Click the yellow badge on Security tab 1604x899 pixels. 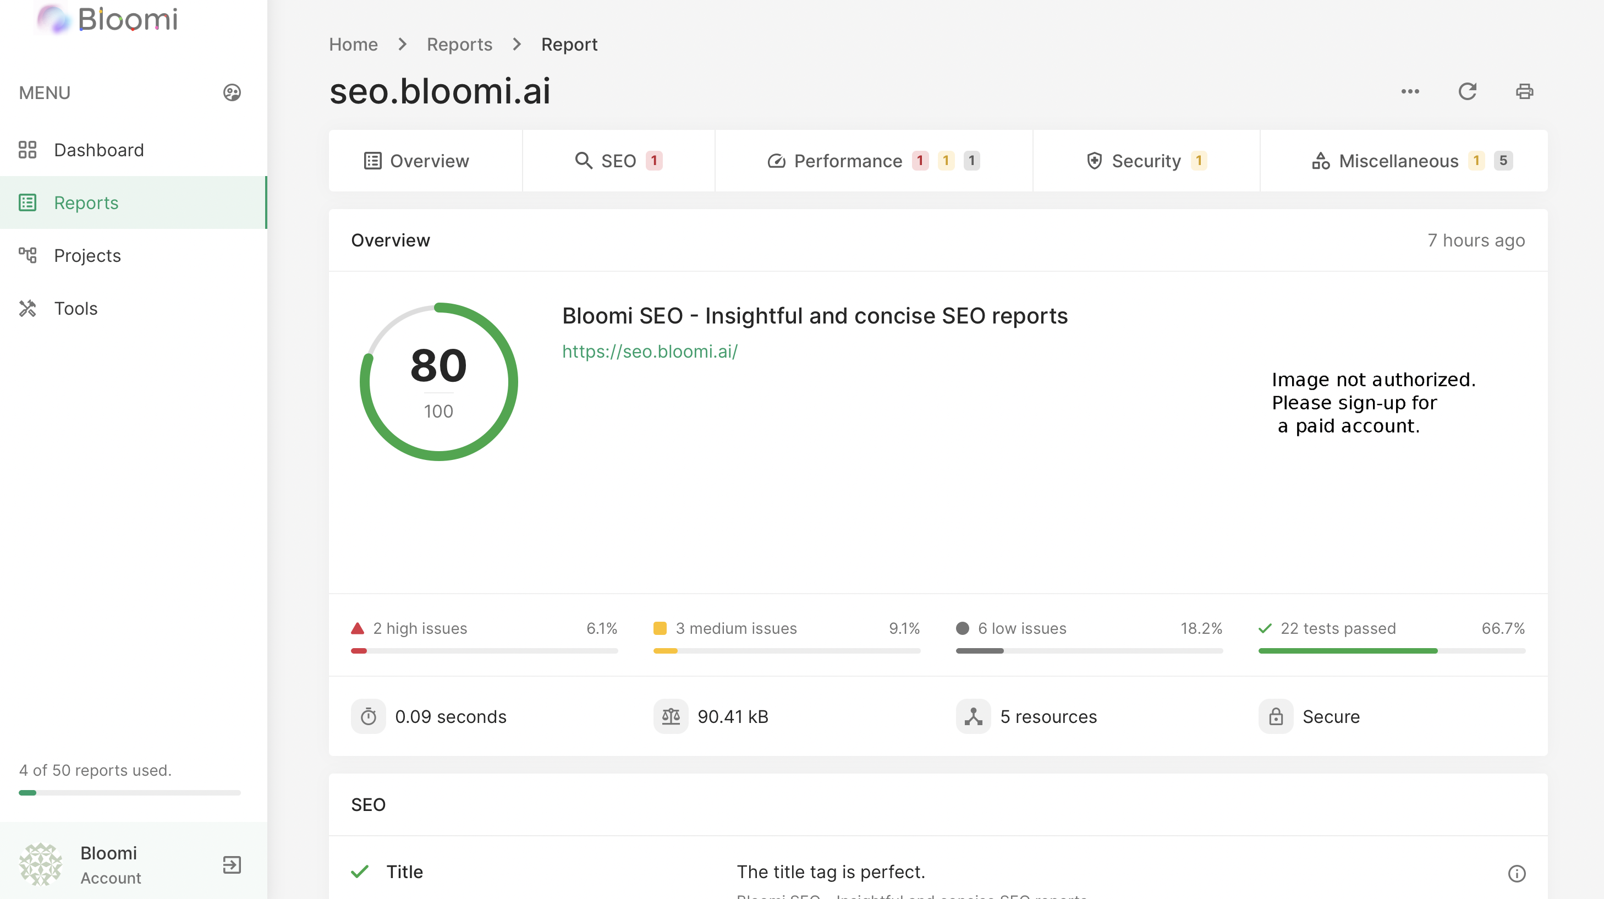1199,161
